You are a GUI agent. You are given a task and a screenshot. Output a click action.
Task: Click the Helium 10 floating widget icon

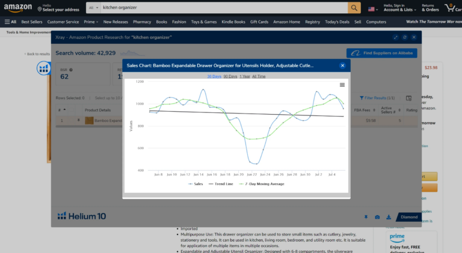(x=43, y=69)
